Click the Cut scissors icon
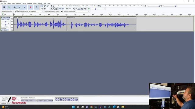The height and width of the screenshot is (109, 195). 51,9
